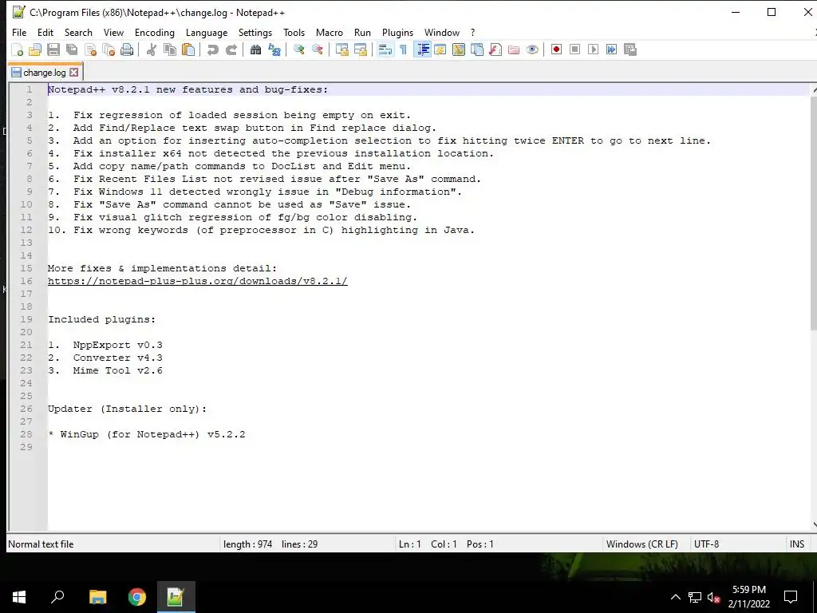The image size is (817, 613).
Task: Click the Close document toolbar icon
Action: pos(90,50)
